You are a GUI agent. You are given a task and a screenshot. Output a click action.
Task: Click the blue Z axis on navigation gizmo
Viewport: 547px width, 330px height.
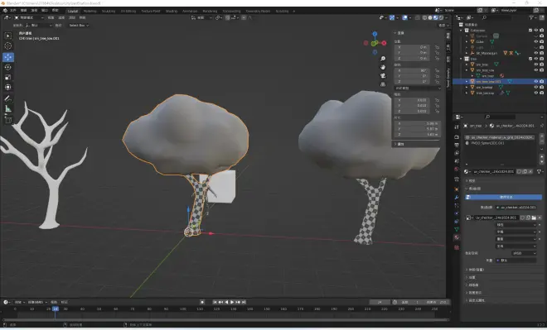pos(375,34)
